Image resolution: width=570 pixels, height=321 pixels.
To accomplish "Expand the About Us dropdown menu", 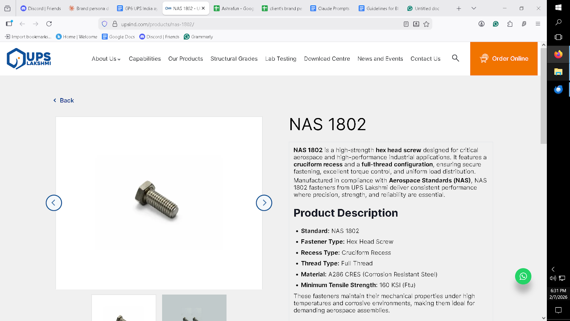I will (106, 59).
